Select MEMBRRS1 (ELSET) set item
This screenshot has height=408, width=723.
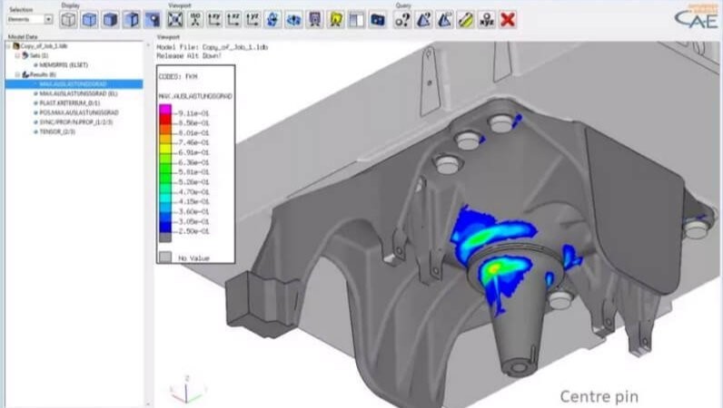tap(64, 65)
